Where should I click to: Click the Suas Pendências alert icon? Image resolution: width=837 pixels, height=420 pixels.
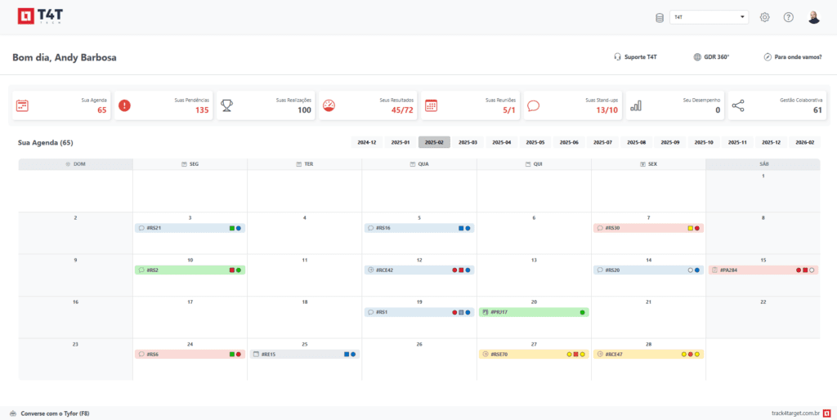click(x=124, y=105)
